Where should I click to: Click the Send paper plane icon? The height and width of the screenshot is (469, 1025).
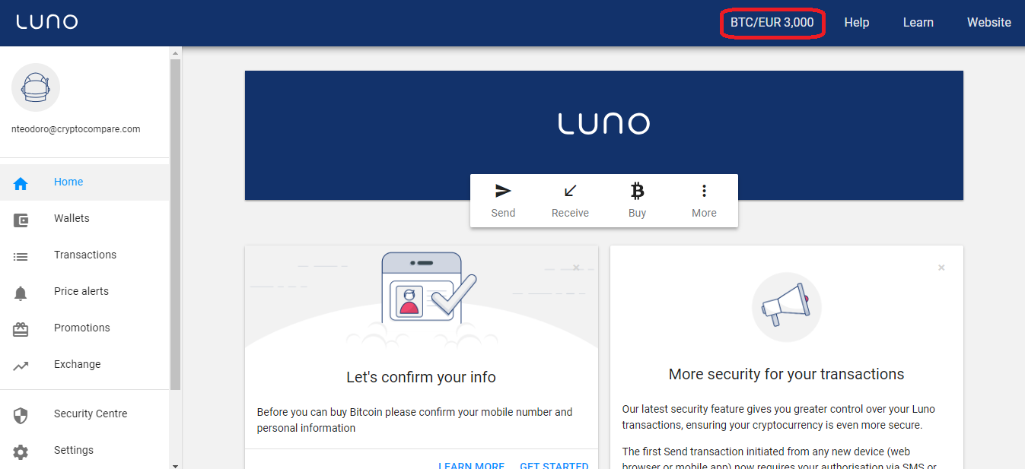click(x=503, y=191)
